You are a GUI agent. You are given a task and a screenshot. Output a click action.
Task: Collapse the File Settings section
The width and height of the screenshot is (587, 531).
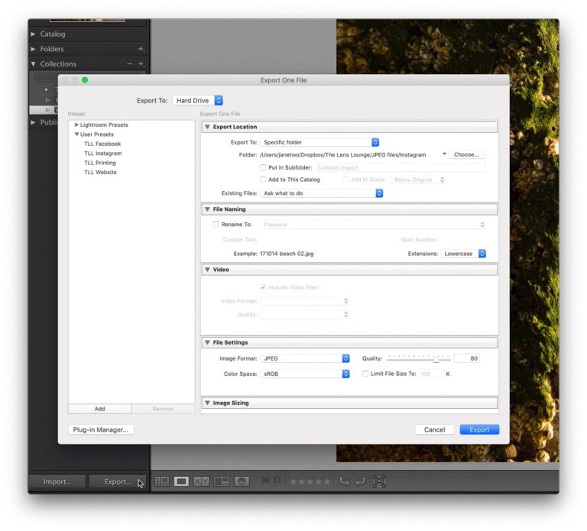tap(207, 342)
